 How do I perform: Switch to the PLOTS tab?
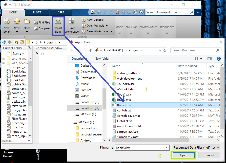coord(37,12)
